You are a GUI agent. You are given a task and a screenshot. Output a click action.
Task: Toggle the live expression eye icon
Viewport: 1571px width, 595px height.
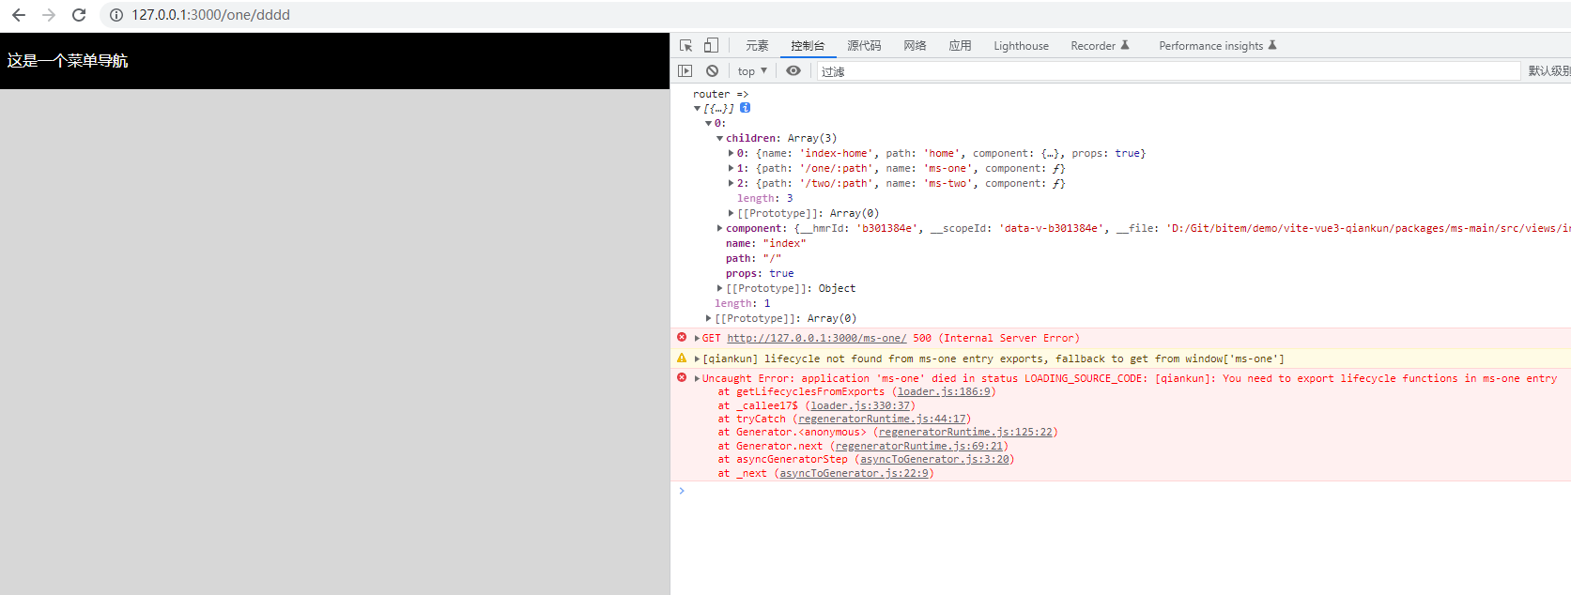pyautogui.click(x=793, y=70)
